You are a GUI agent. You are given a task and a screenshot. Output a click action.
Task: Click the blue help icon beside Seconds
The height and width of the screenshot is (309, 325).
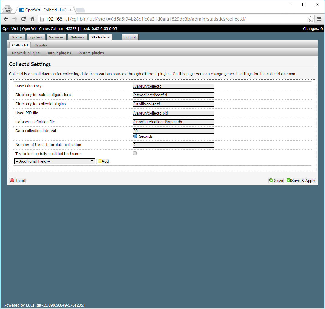pyautogui.click(x=135, y=136)
